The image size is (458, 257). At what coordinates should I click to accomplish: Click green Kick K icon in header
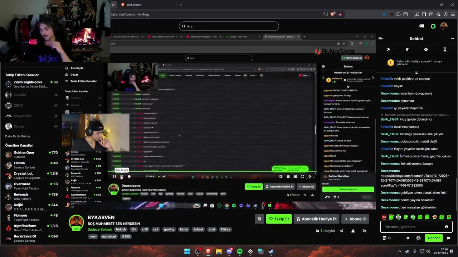click(x=433, y=26)
